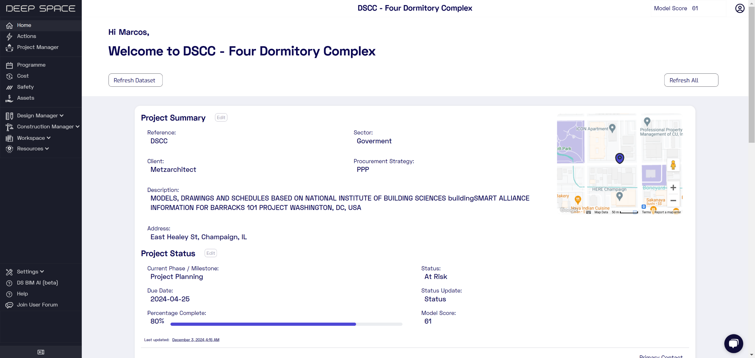This screenshot has width=755, height=358.
Task: Expand the Design Manager menu
Action: [x=40, y=116]
